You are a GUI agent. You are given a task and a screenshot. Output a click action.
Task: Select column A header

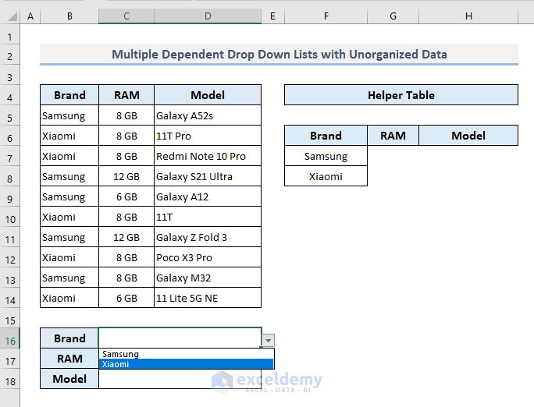pyautogui.click(x=30, y=16)
